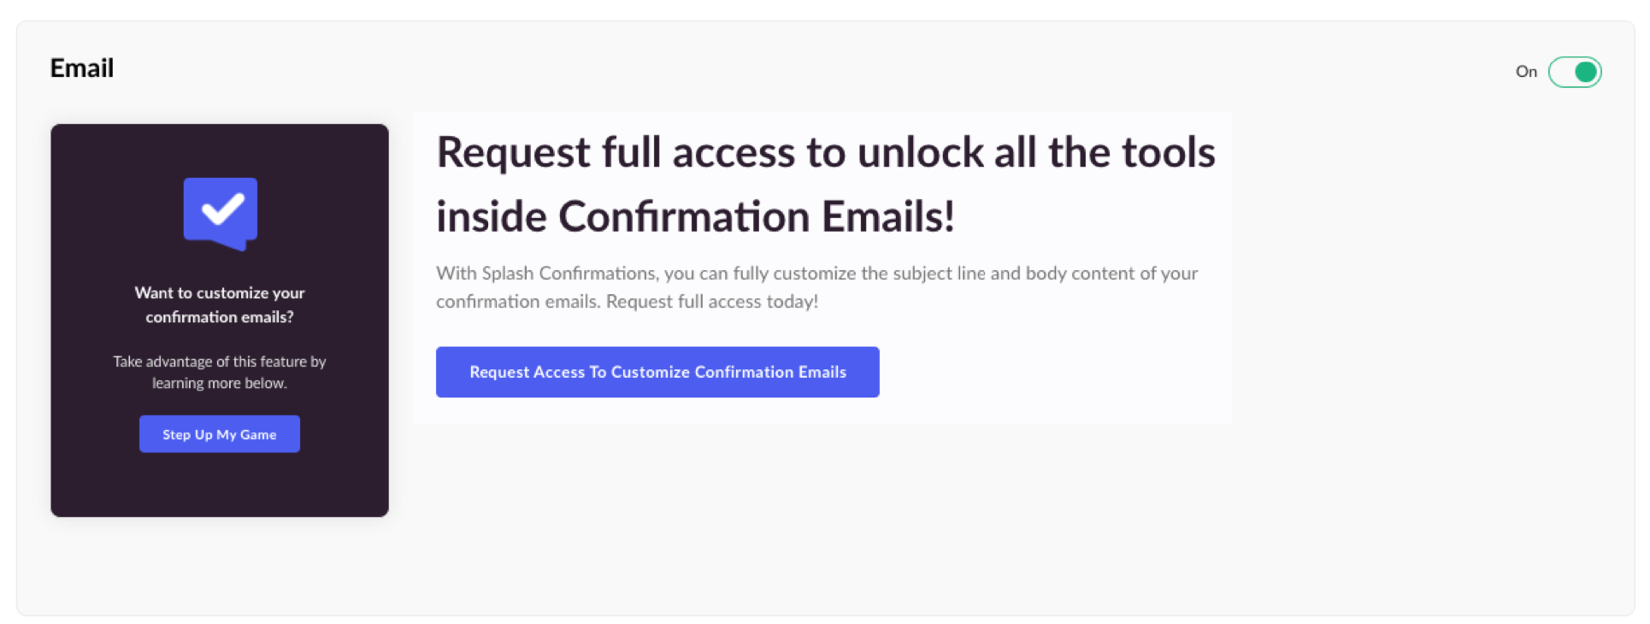The height and width of the screenshot is (624, 1650).
Task: Select the Email section heading
Action: tap(82, 68)
